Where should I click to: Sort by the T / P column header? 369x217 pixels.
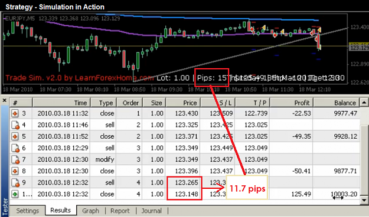point(253,103)
